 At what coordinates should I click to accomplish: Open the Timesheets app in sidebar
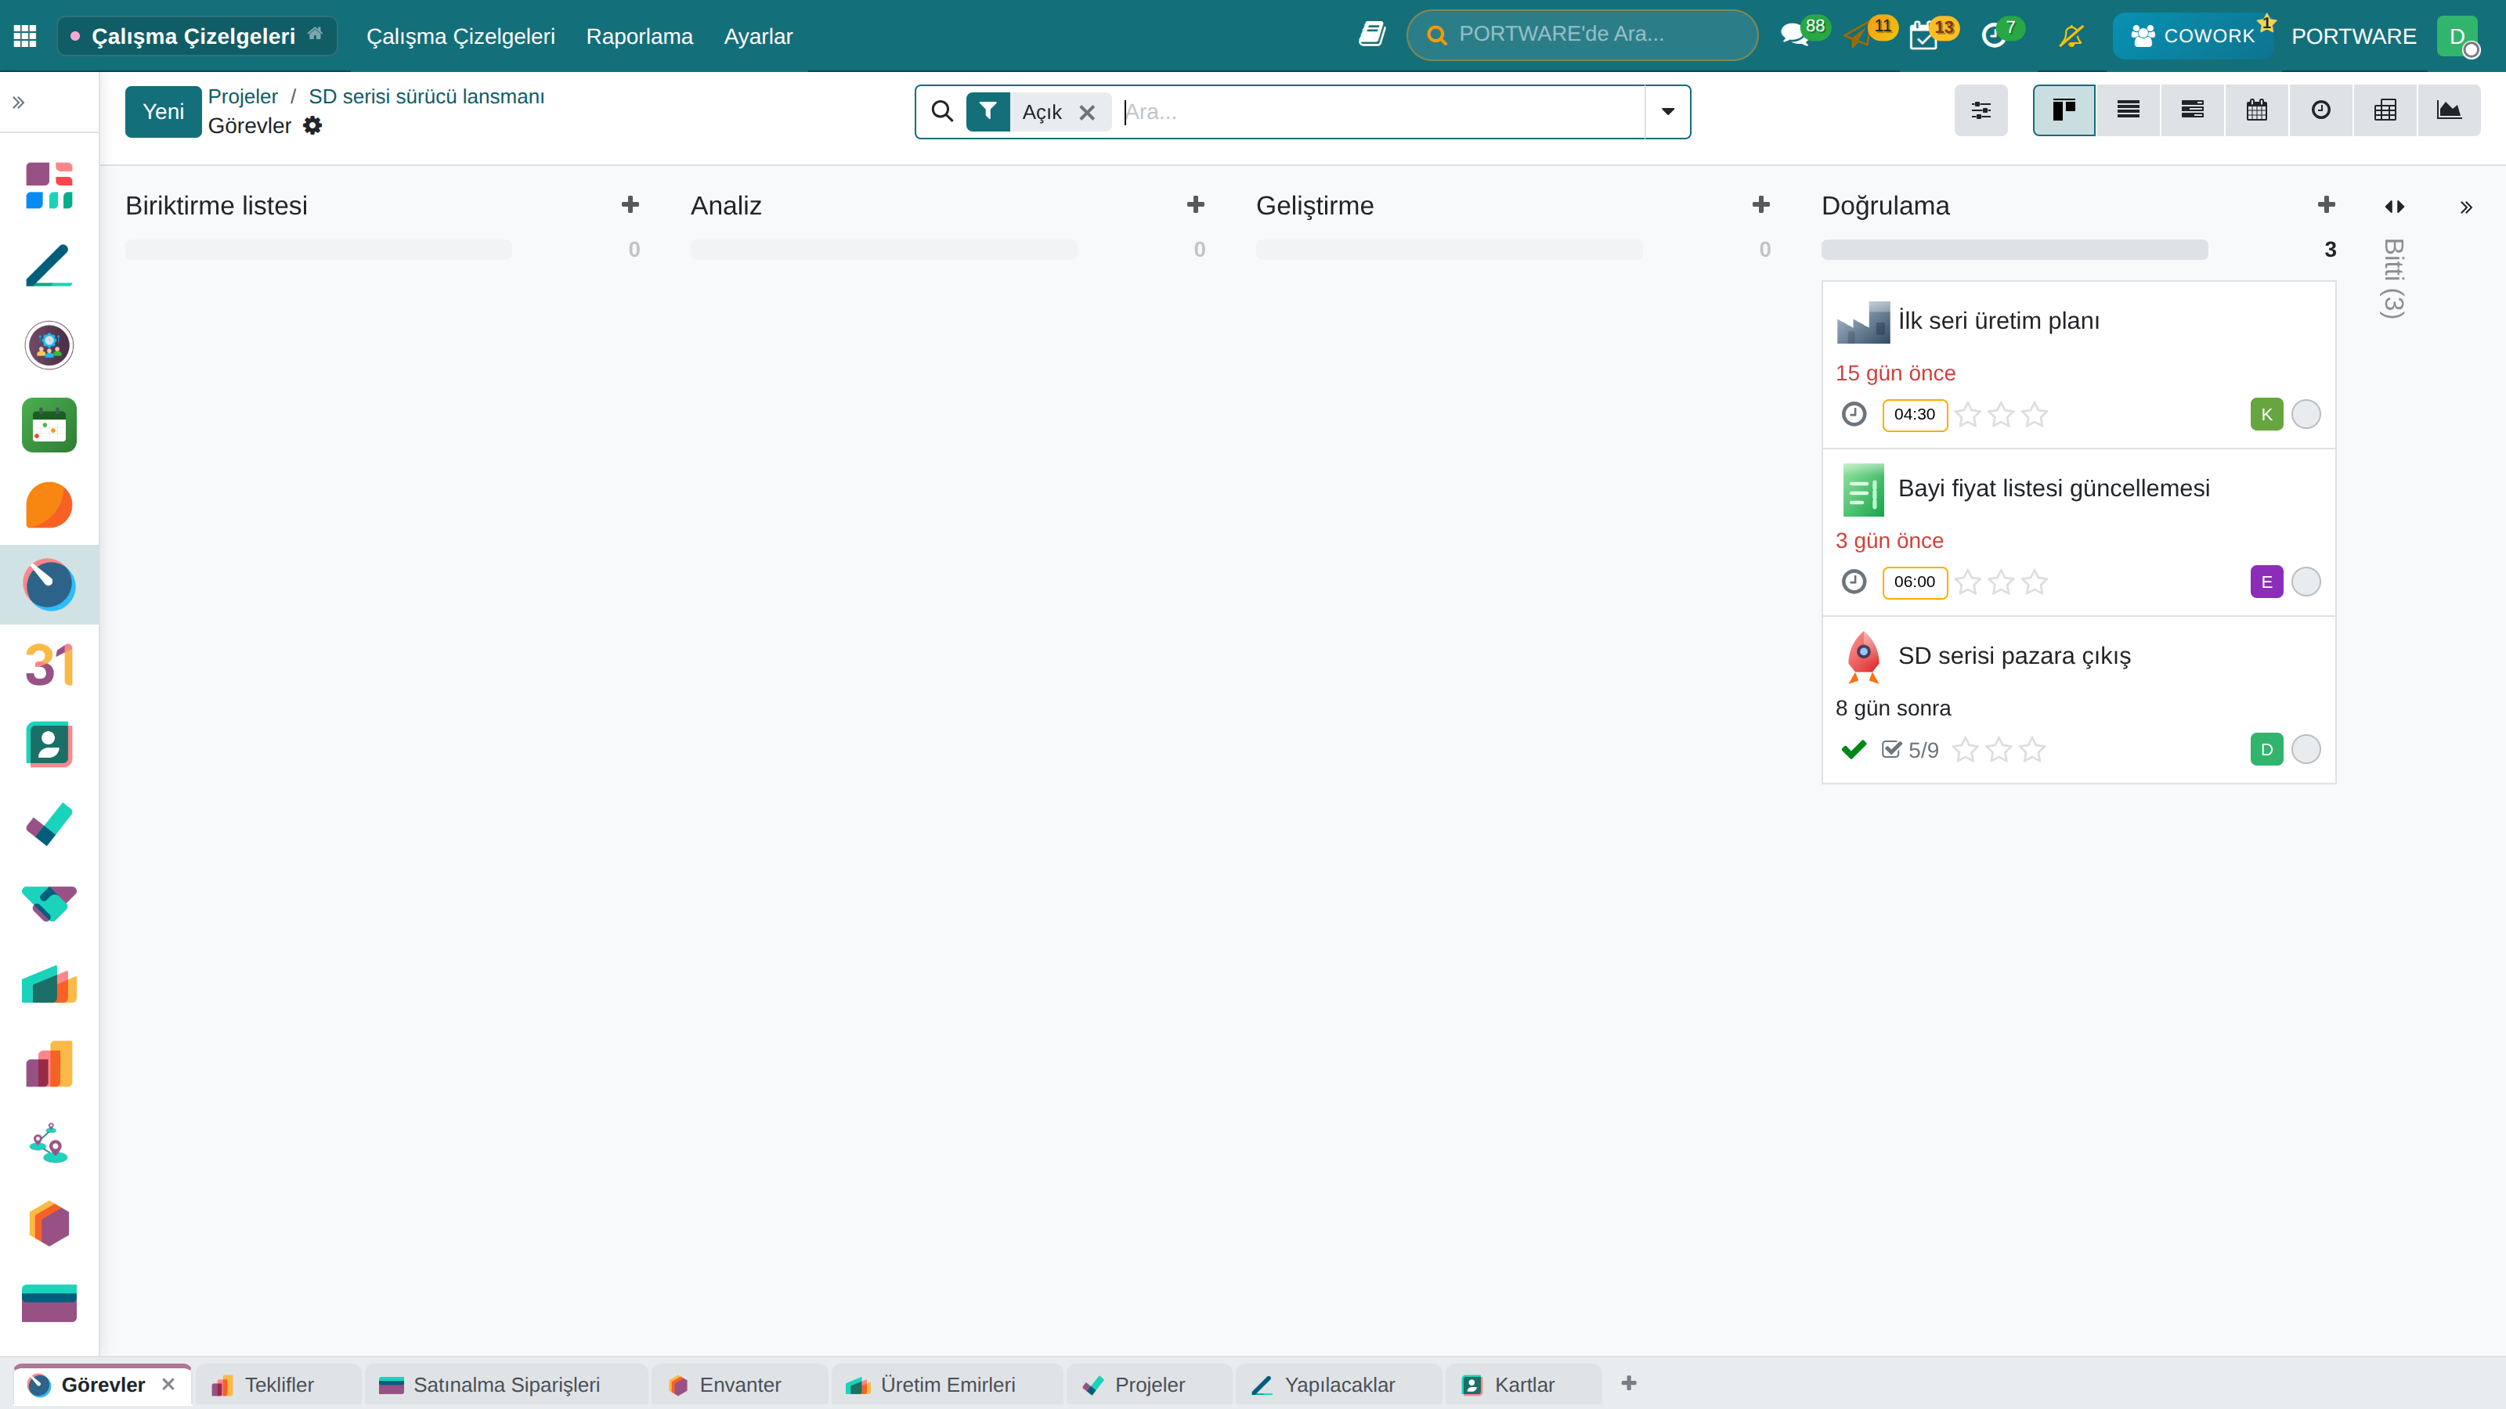pyautogui.click(x=49, y=585)
